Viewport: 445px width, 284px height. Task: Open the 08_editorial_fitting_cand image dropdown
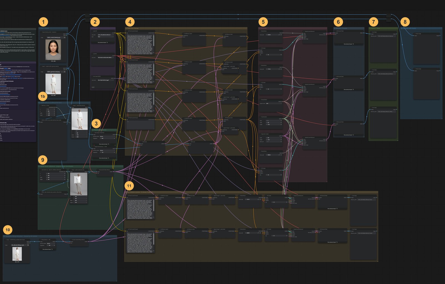click(x=19, y=245)
